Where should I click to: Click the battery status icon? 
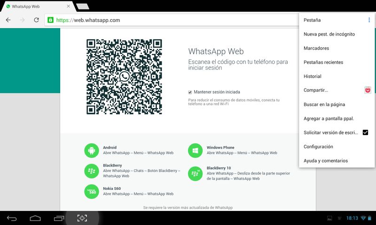coord(369,218)
